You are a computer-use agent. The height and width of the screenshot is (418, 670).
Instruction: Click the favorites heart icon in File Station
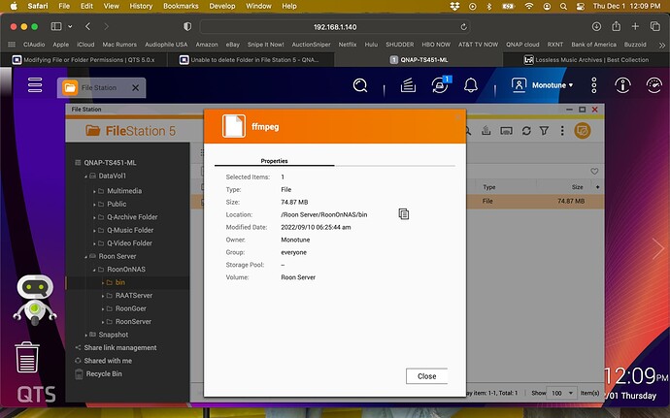(594, 172)
